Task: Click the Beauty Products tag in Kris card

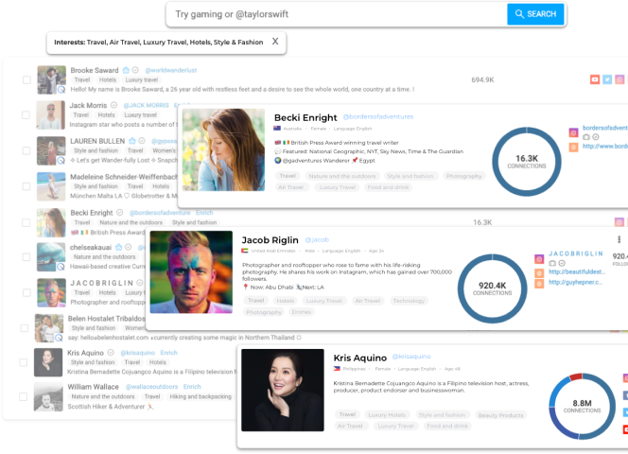Action: [x=500, y=415]
